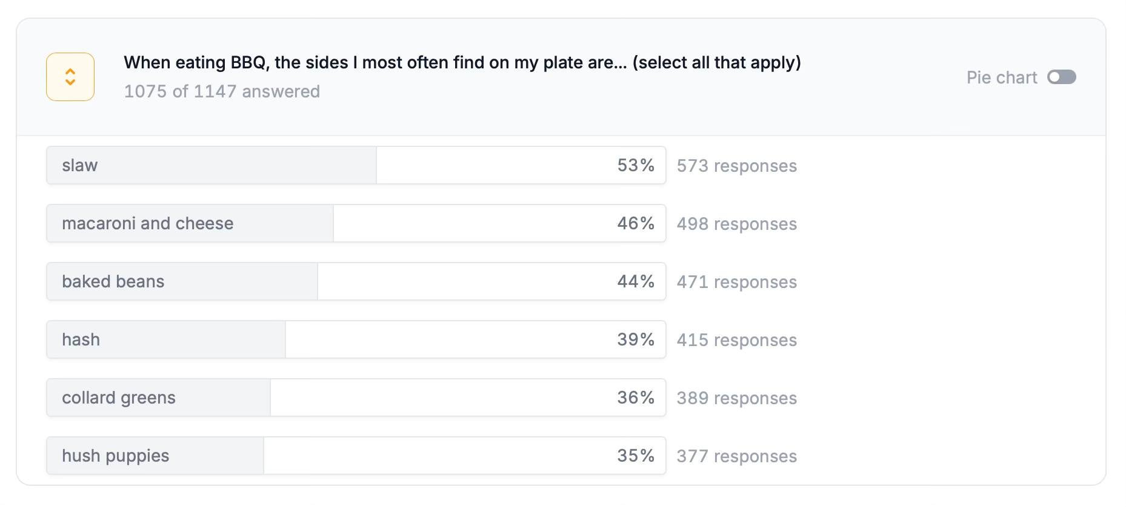This screenshot has height=507, width=1126.
Task: Select the collard greens result bar
Action: [356, 397]
